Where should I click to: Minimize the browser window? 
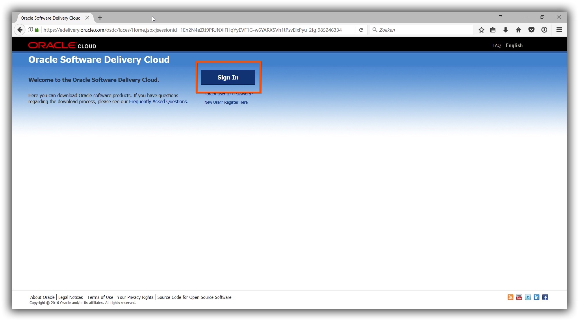pos(526,17)
